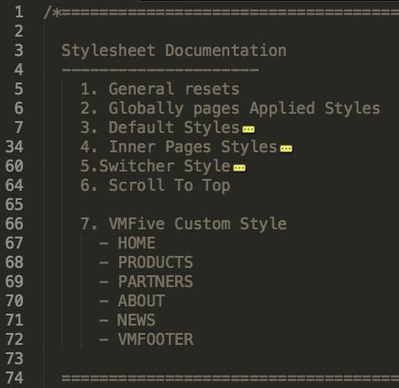Place cursor at VMFive Custom Style
This screenshot has width=399, height=388.
(183, 224)
